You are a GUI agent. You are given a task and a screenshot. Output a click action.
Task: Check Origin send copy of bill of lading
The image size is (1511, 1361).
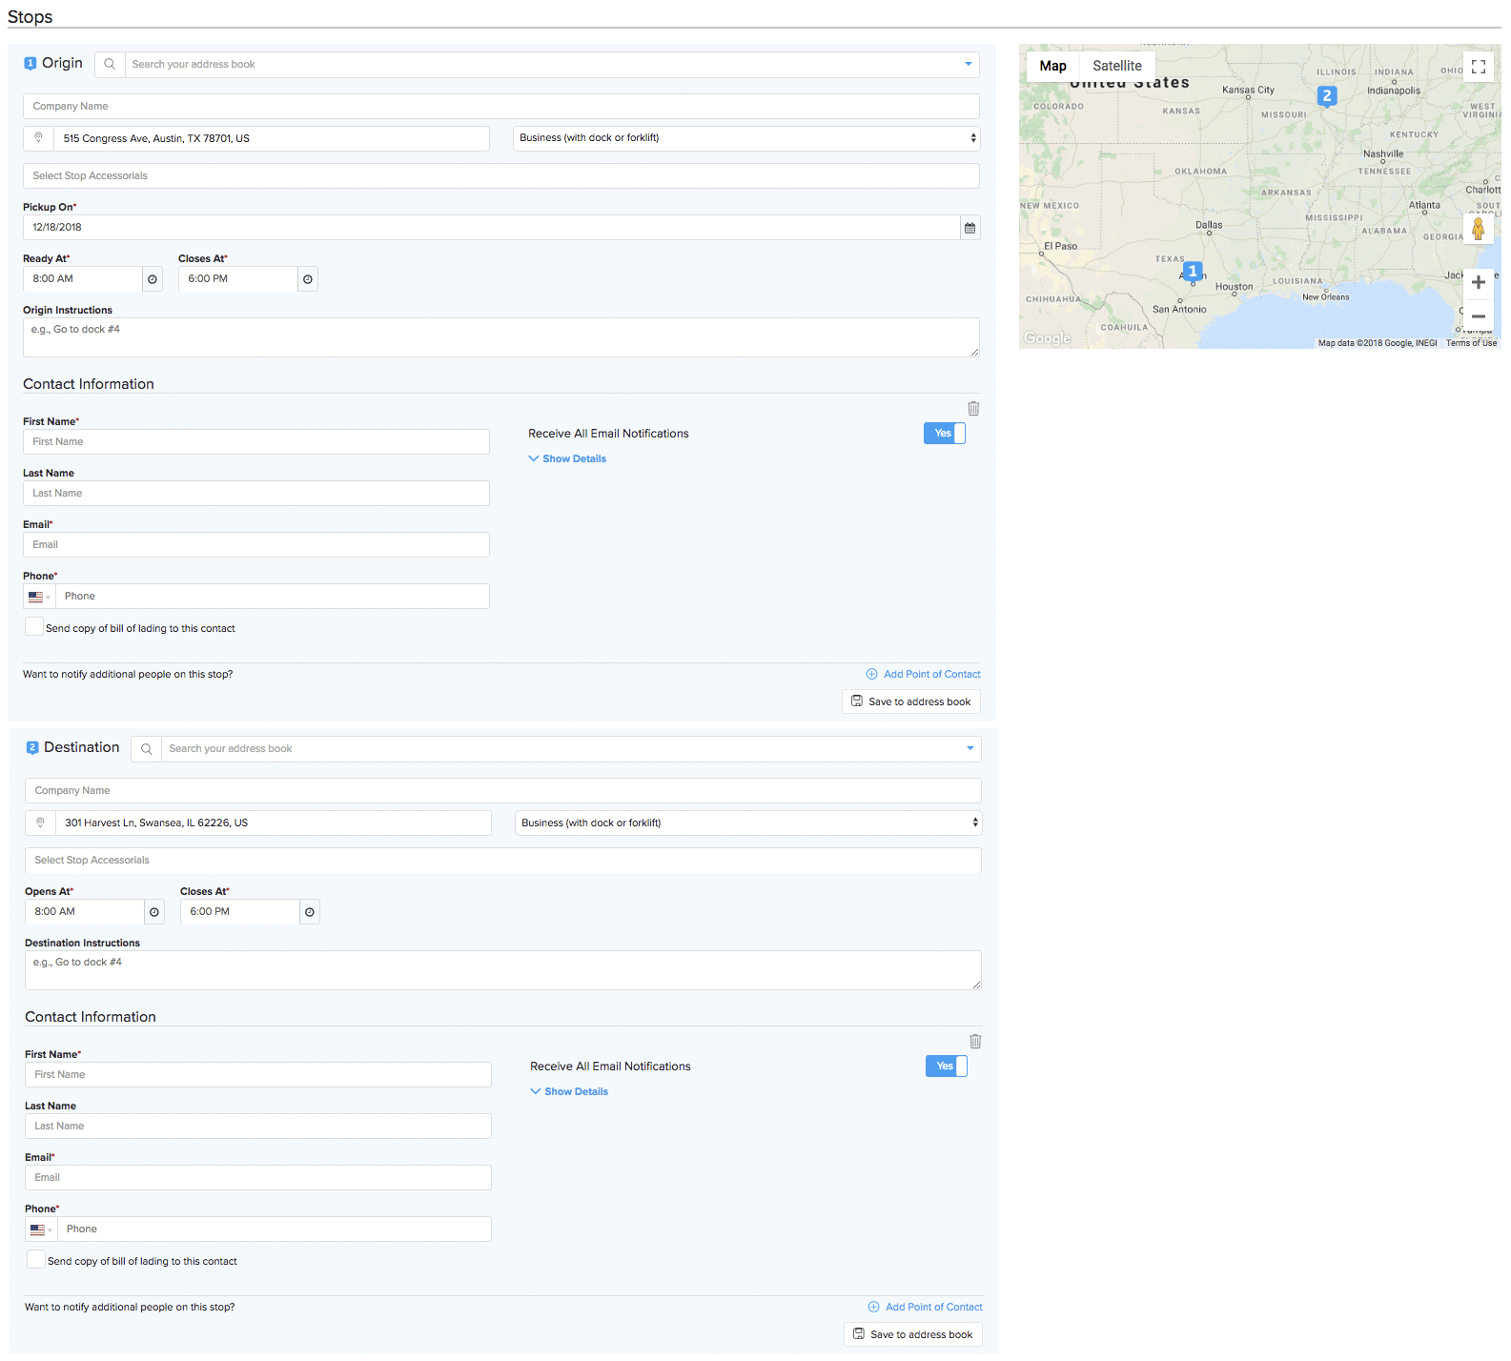click(x=34, y=627)
